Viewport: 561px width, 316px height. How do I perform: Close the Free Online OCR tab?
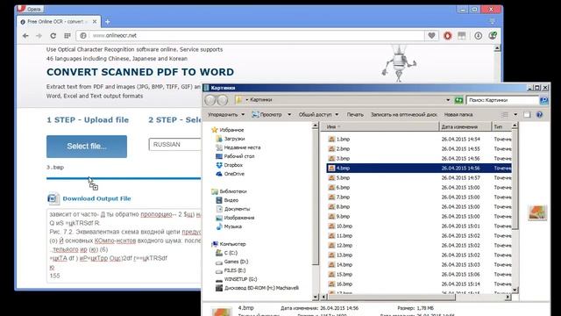click(95, 21)
